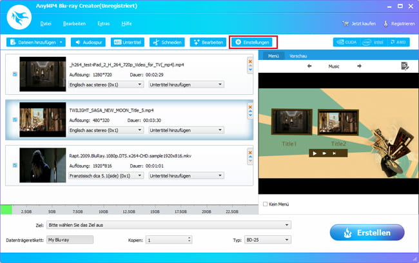Click the Bearbeiten toolbar button with sparkles

click(208, 43)
